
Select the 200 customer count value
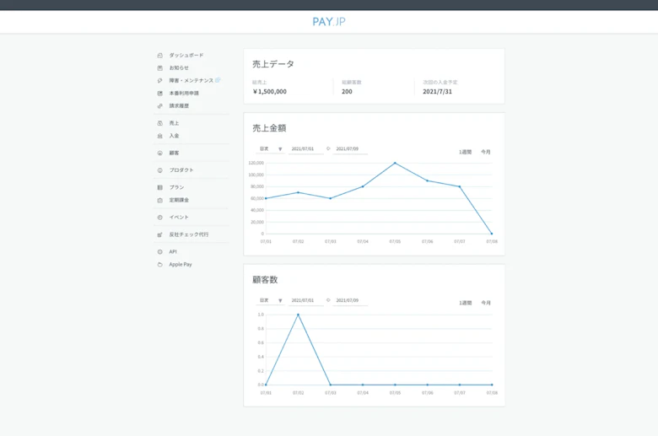(x=347, y=91)
